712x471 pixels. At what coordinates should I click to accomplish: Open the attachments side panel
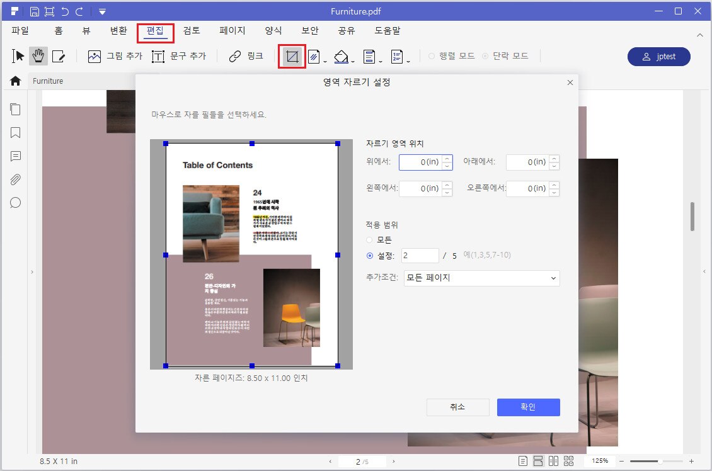pos(16,179)
